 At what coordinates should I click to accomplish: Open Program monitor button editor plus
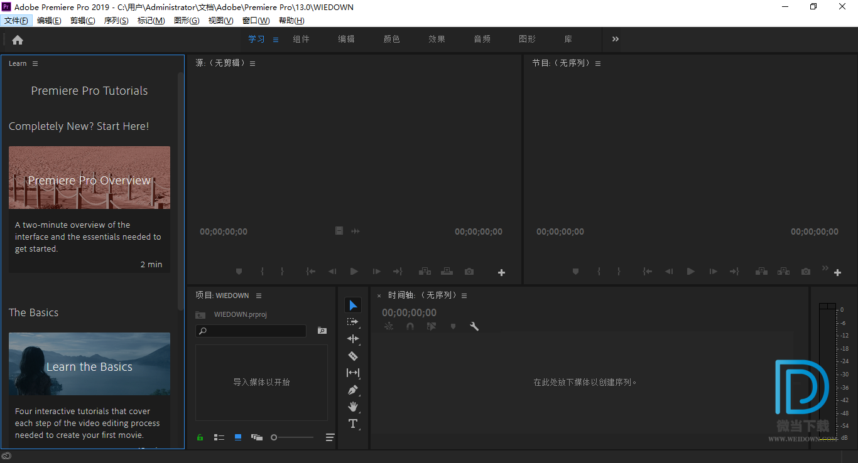click(837, 272)
